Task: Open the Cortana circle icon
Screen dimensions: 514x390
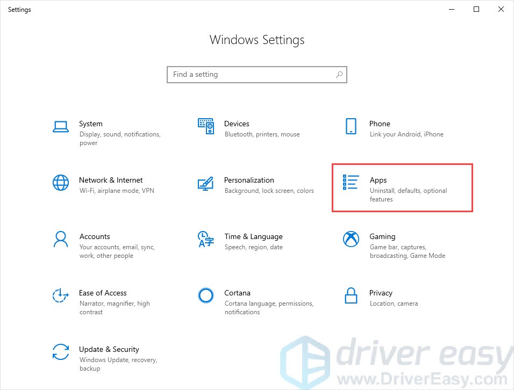Action: [x=206, y=295]
